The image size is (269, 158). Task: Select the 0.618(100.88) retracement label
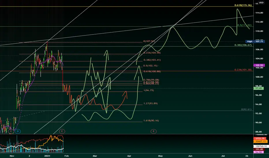(152, 72)
